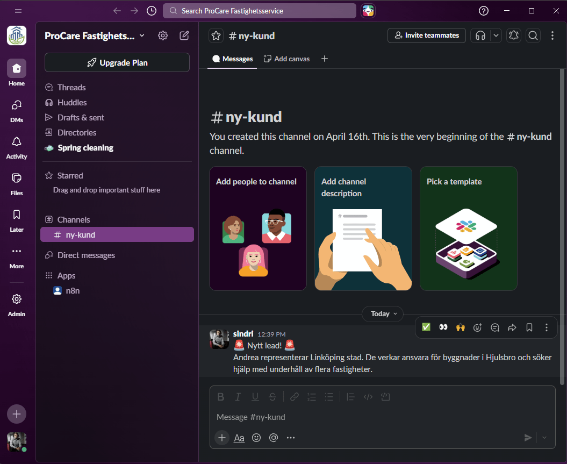This screenshot has height=464, width=567.
Task: Open the hamburger menu in title bar
Action: (x=18, y=11)
